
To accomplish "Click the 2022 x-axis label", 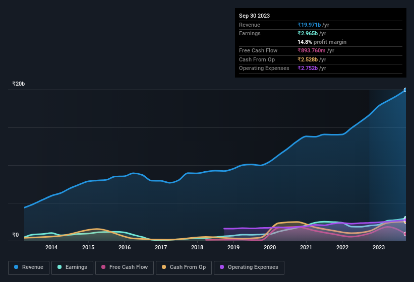I will (x=342, y=247).
